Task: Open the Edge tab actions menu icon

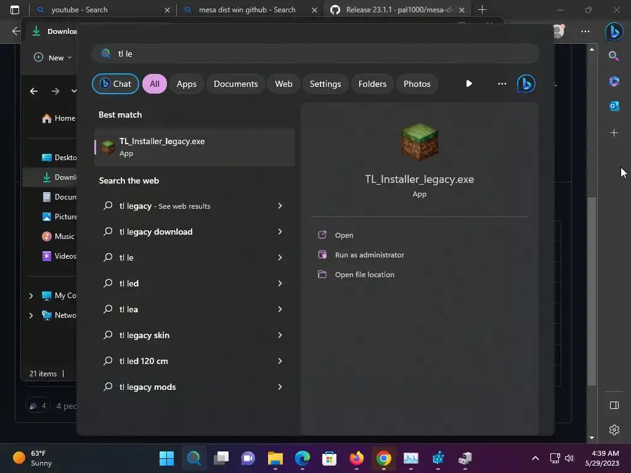Action: [15, 10]
